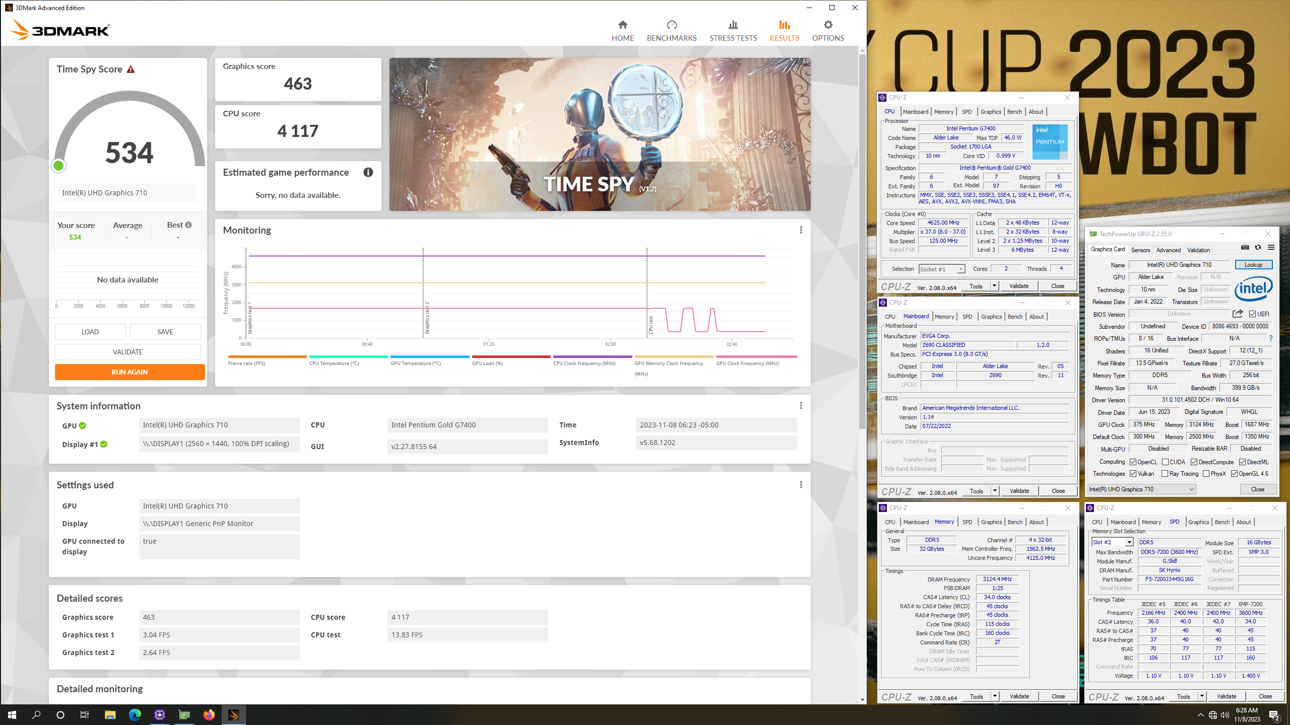The width and height of the screenshot is (1290, 725).
Task: Open the Windows Start menu
Action: [x=12, y=714]
